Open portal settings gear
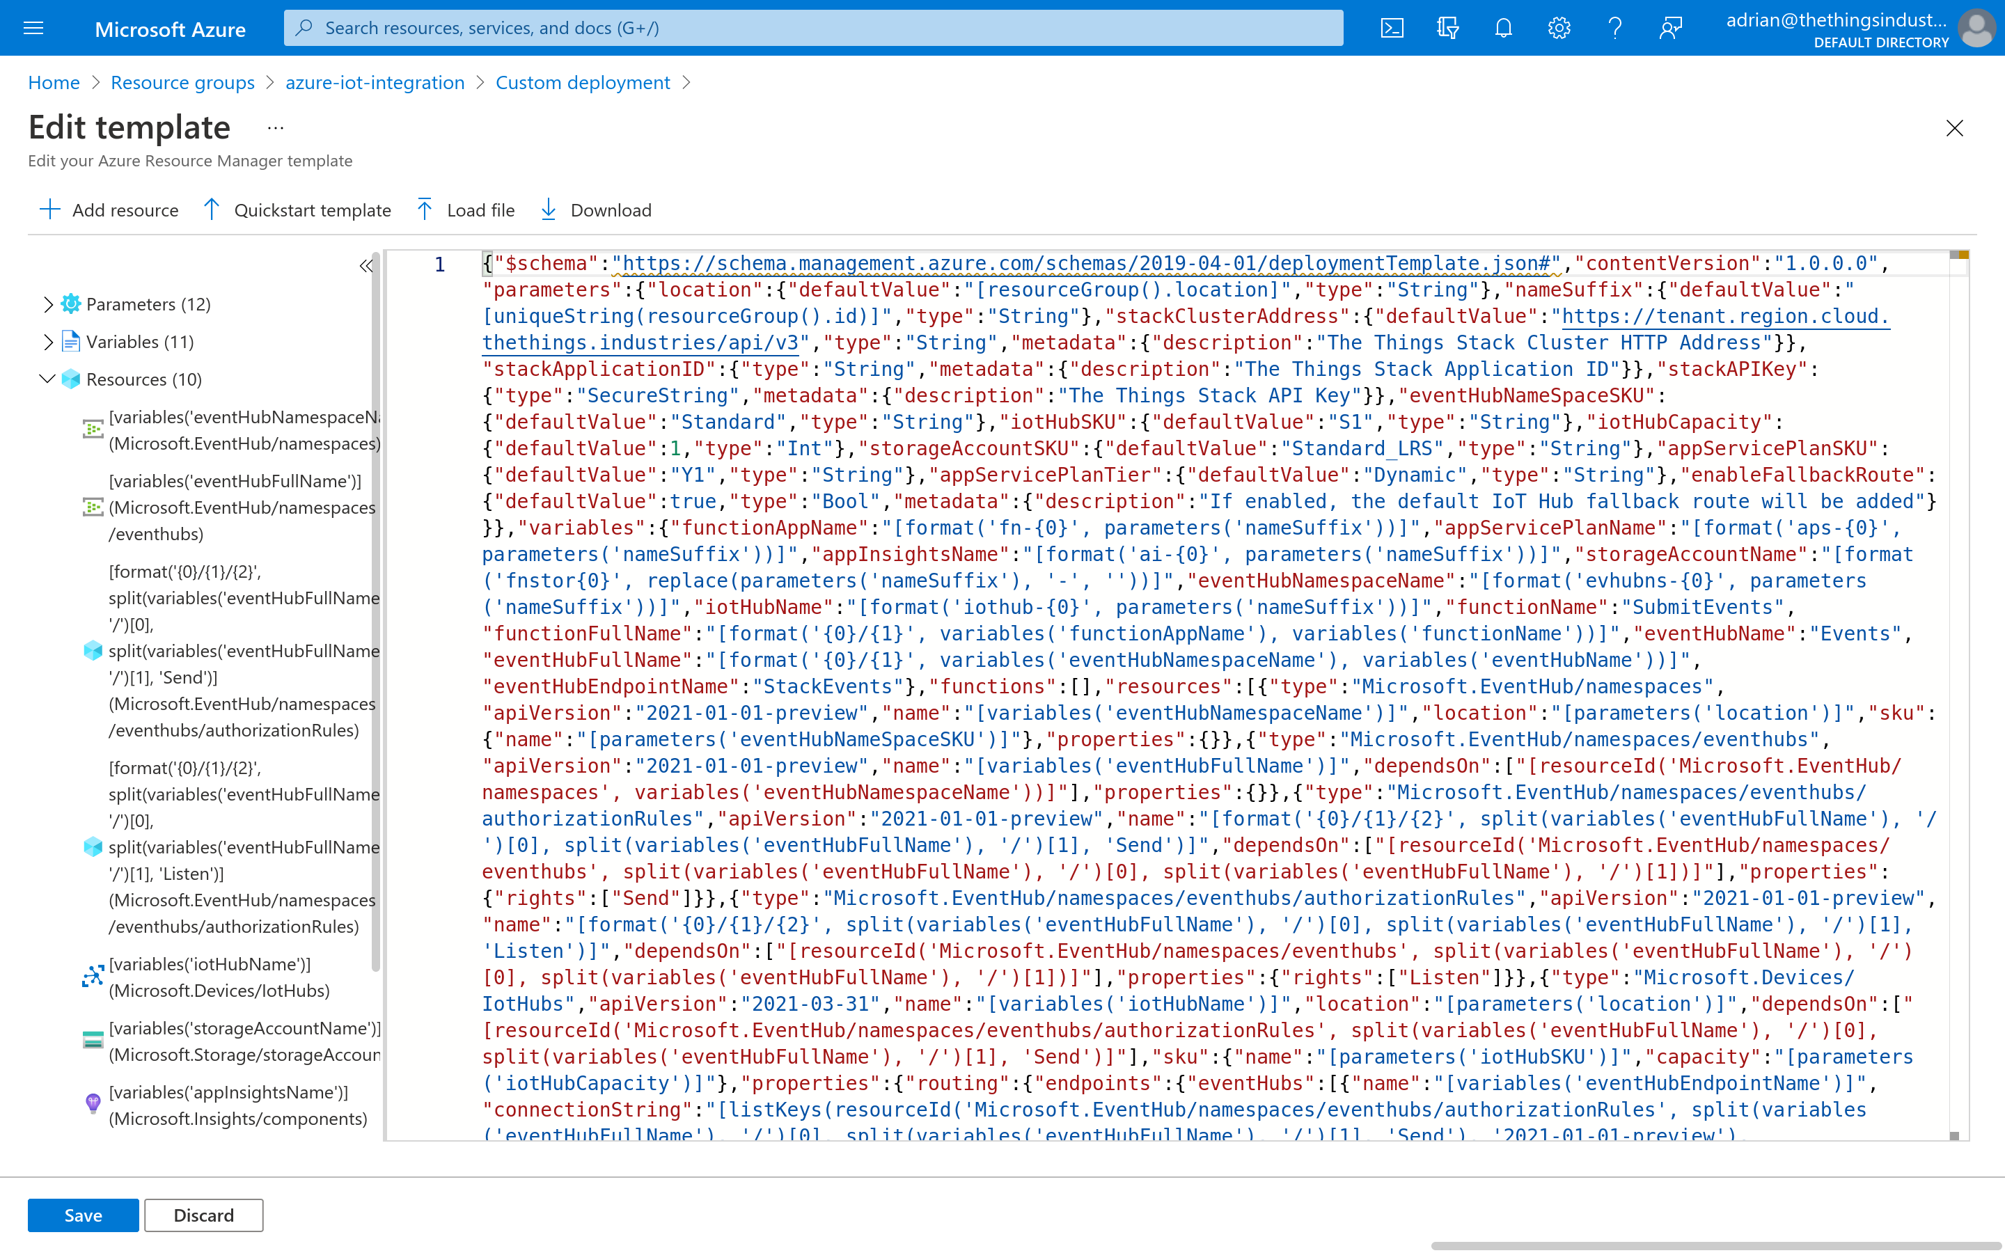The image size is (2005, 1253). pyautogui.click(x=1559, y=28)
